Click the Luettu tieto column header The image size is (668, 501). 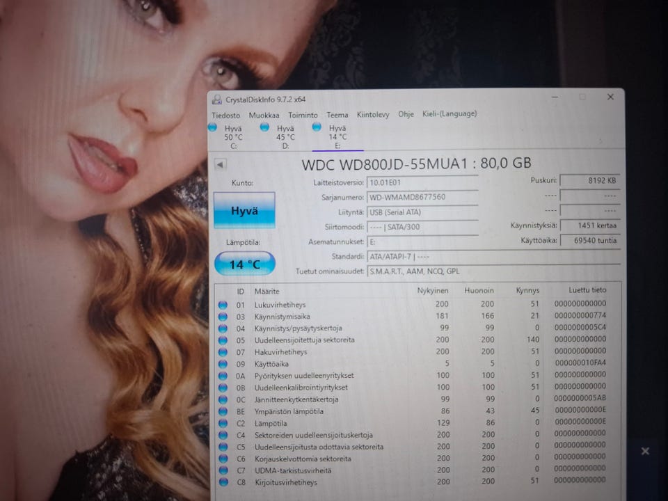pos(587,290)
